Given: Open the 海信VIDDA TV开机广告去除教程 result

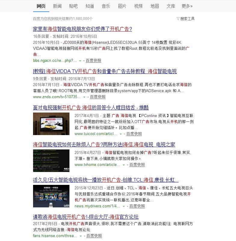Looking at the screenshot, I should pyautogui.click(x=105, y=71).
